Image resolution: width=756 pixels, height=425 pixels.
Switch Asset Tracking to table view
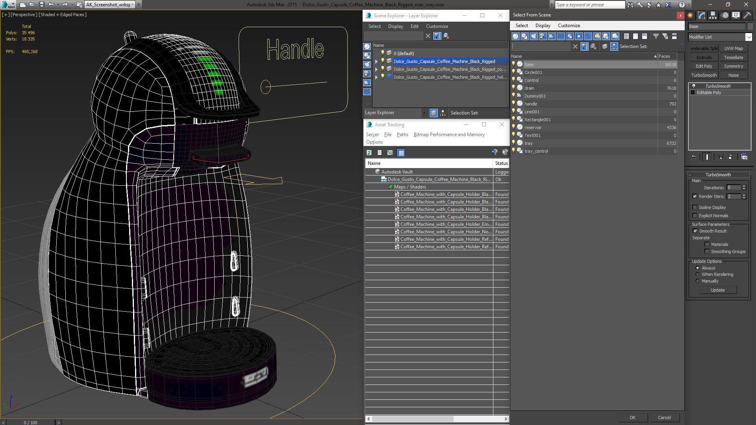pos(401,153)
